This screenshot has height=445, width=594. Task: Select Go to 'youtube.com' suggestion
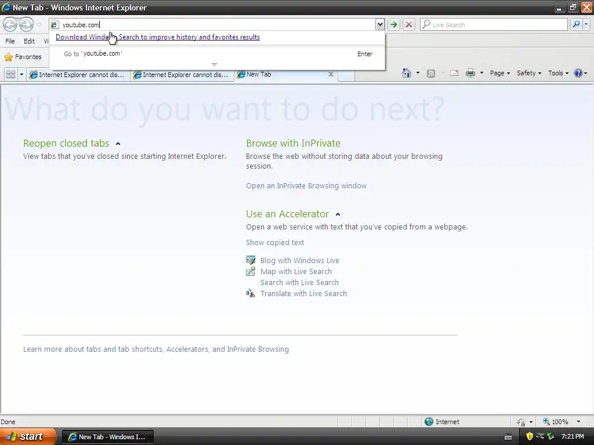coord(218,54)
